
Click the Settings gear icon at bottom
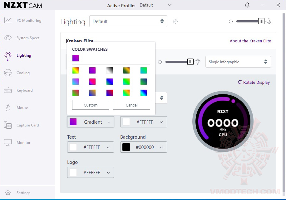[x=8, y=193]
